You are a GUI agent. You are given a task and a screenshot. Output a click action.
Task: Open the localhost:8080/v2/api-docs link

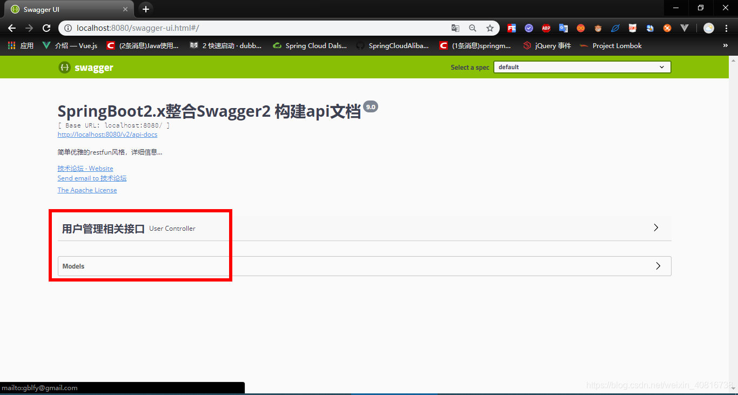108,135
